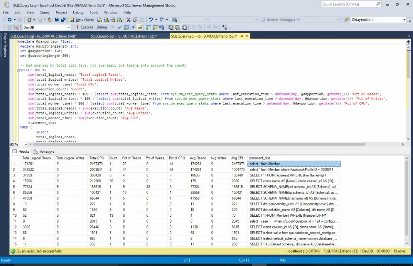Click the Execute button
The height and width of the screenshot is (266, 413).
pos(84,27)
